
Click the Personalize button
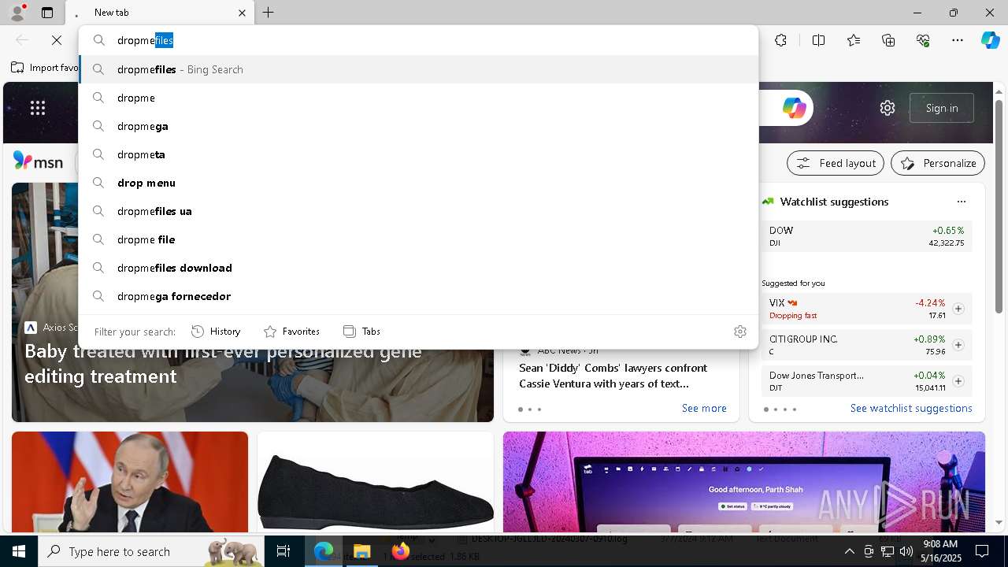point(938,163)
